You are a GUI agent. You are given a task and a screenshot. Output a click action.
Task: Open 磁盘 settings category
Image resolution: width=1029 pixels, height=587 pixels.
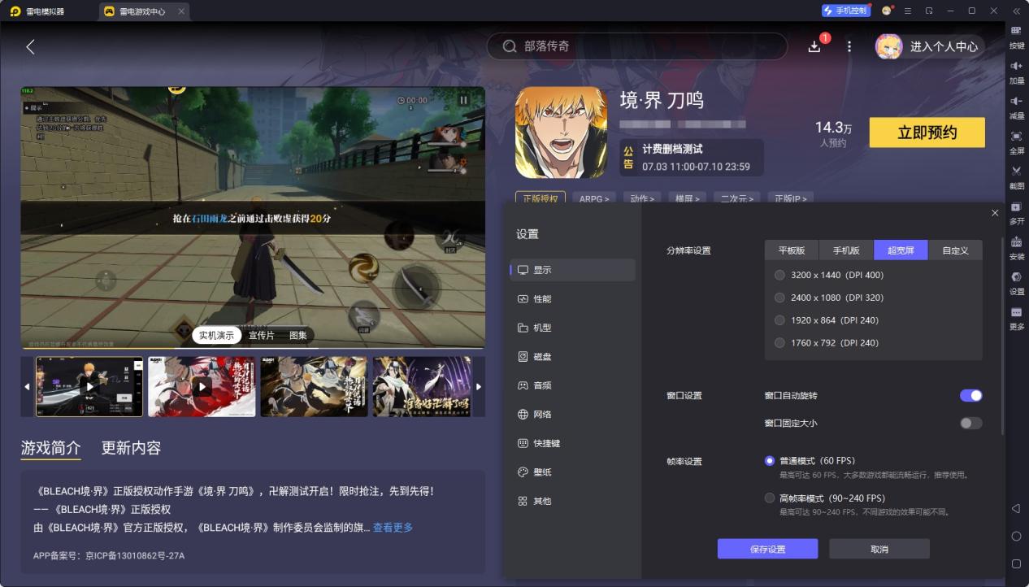pyautogui.click(x=573, y=357)
